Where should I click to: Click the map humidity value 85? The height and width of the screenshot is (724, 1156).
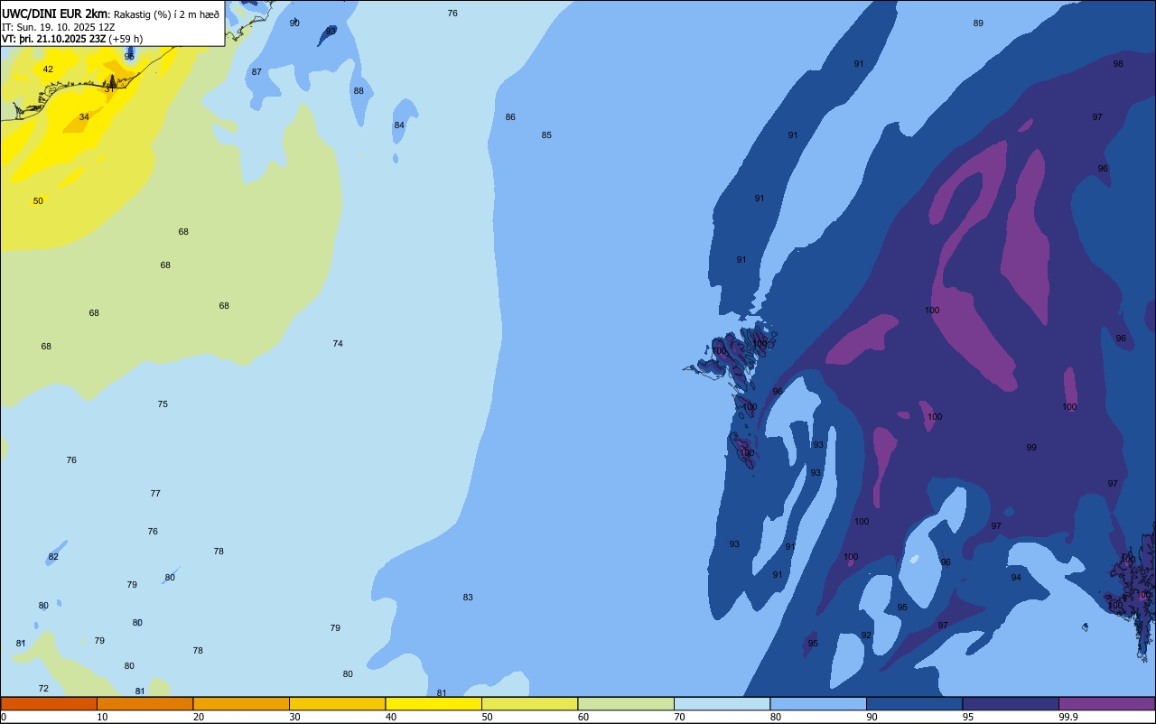546,135
